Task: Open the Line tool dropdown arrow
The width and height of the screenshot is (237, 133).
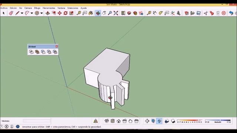Action: point(22,13)
